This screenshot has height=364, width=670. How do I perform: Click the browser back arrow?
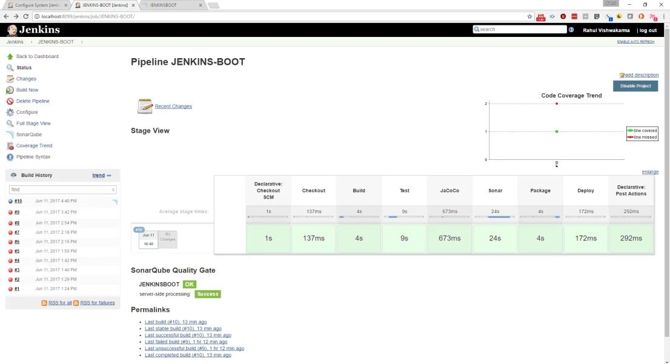[6, 16]
